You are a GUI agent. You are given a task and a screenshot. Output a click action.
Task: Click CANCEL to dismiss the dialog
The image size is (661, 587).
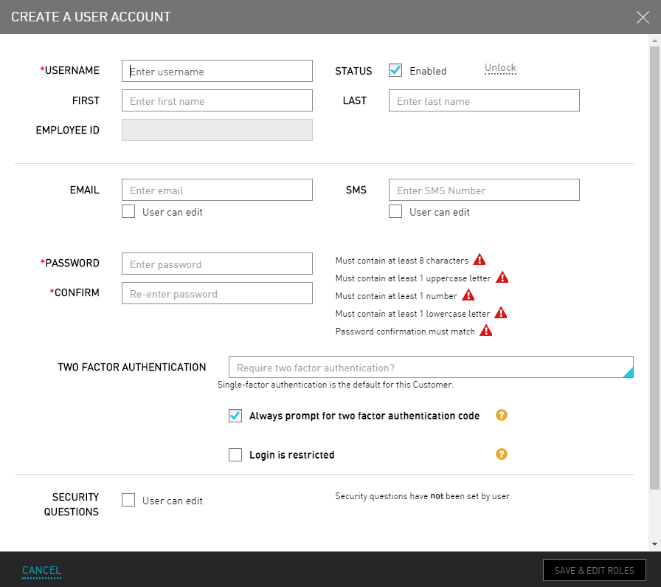click(x=41, y=570)
